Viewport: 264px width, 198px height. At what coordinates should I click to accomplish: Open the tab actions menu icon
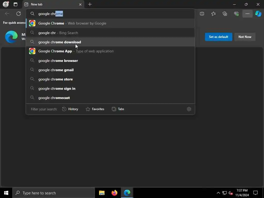click(x=15, y=4)
